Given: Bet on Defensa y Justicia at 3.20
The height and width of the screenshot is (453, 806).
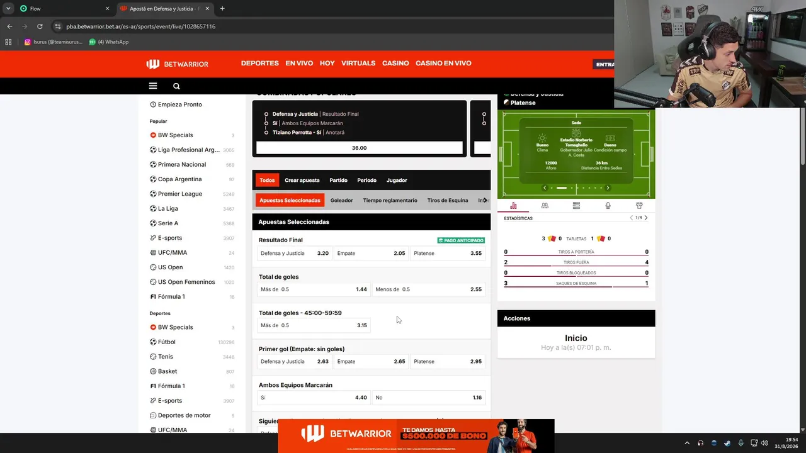Looking at the screenshot, I should point(295,253).
